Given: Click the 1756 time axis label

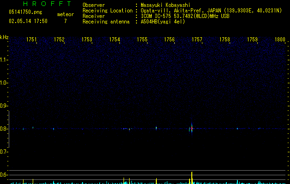Looking at the screenshot, I should click(169, 40).
